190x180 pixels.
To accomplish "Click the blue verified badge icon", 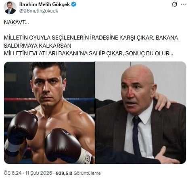I will click(73, 4).
